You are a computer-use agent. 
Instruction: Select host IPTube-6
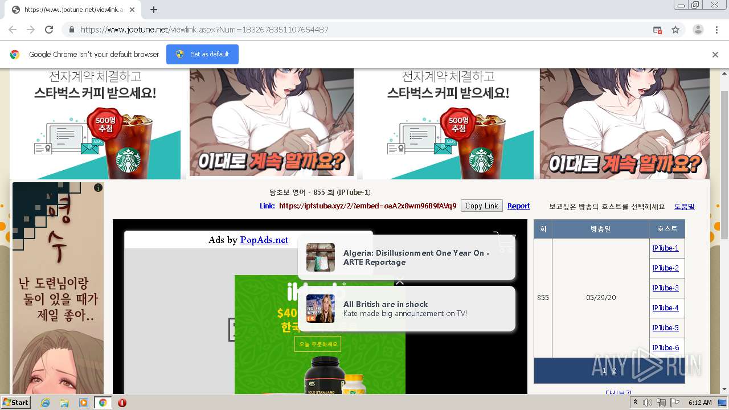[x=665, y=347]
